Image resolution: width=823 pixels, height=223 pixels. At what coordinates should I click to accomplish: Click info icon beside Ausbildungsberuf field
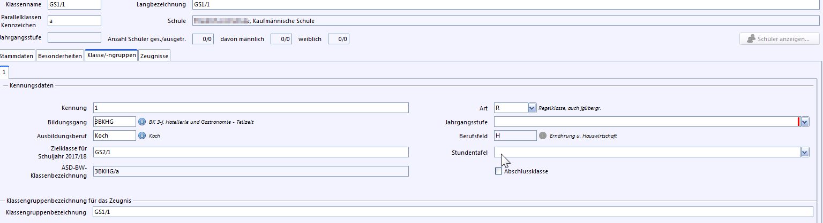pos(142,136)
